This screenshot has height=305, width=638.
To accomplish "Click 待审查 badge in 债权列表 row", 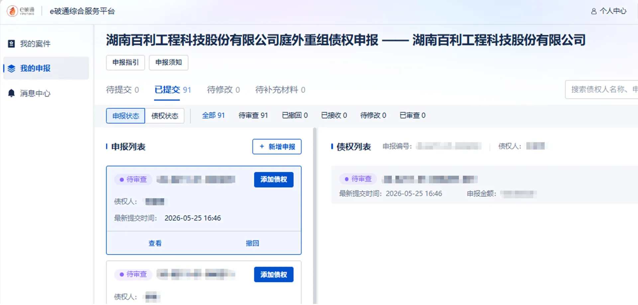I will [358, 179].
